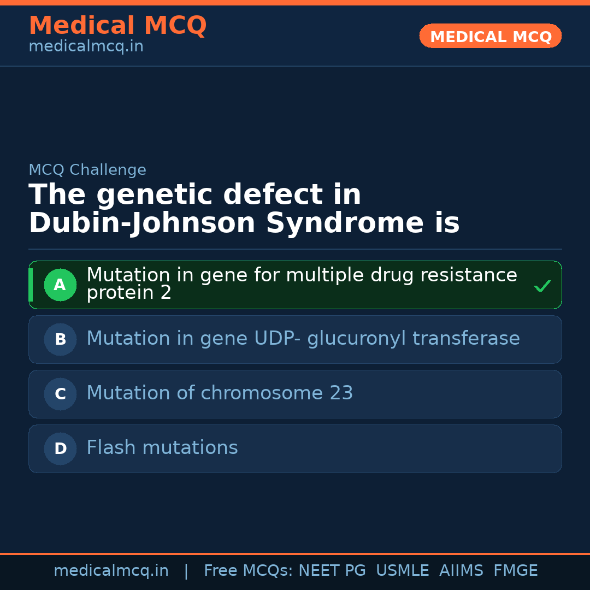The image size is (590, 590).
Task: Click the orange MEDICAL MCQ badge
Action: [x=490, y=36]
